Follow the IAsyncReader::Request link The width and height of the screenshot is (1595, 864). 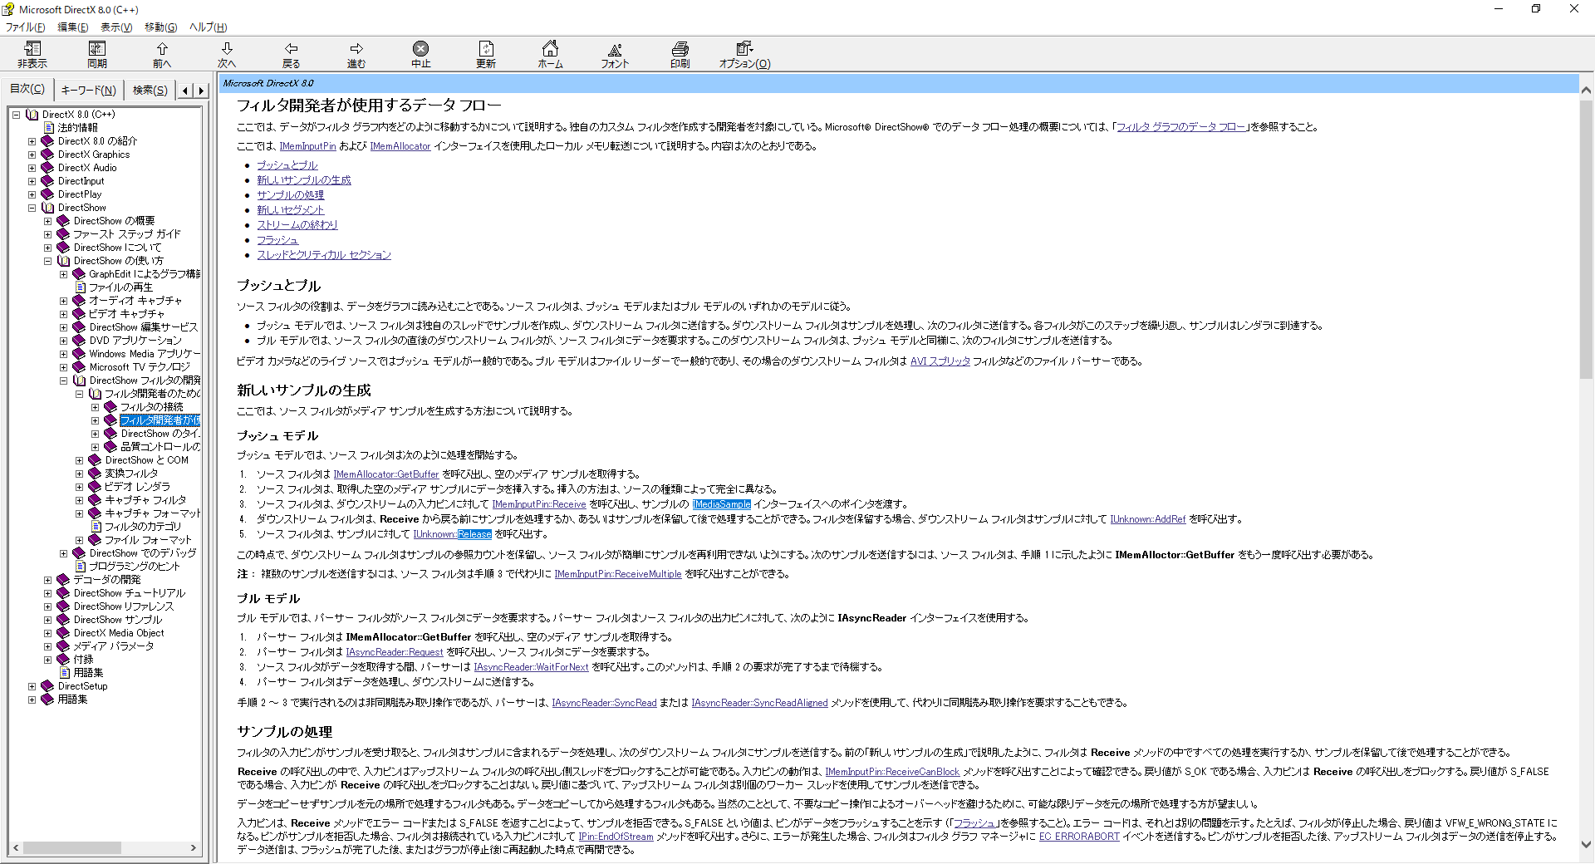tap(395, 652)
